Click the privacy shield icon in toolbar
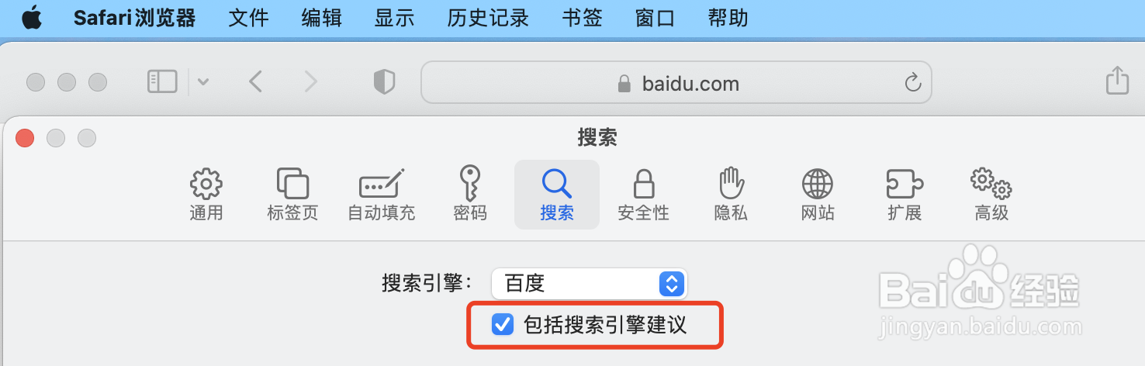Screen dimensions: 1145x366 point(385,81)
